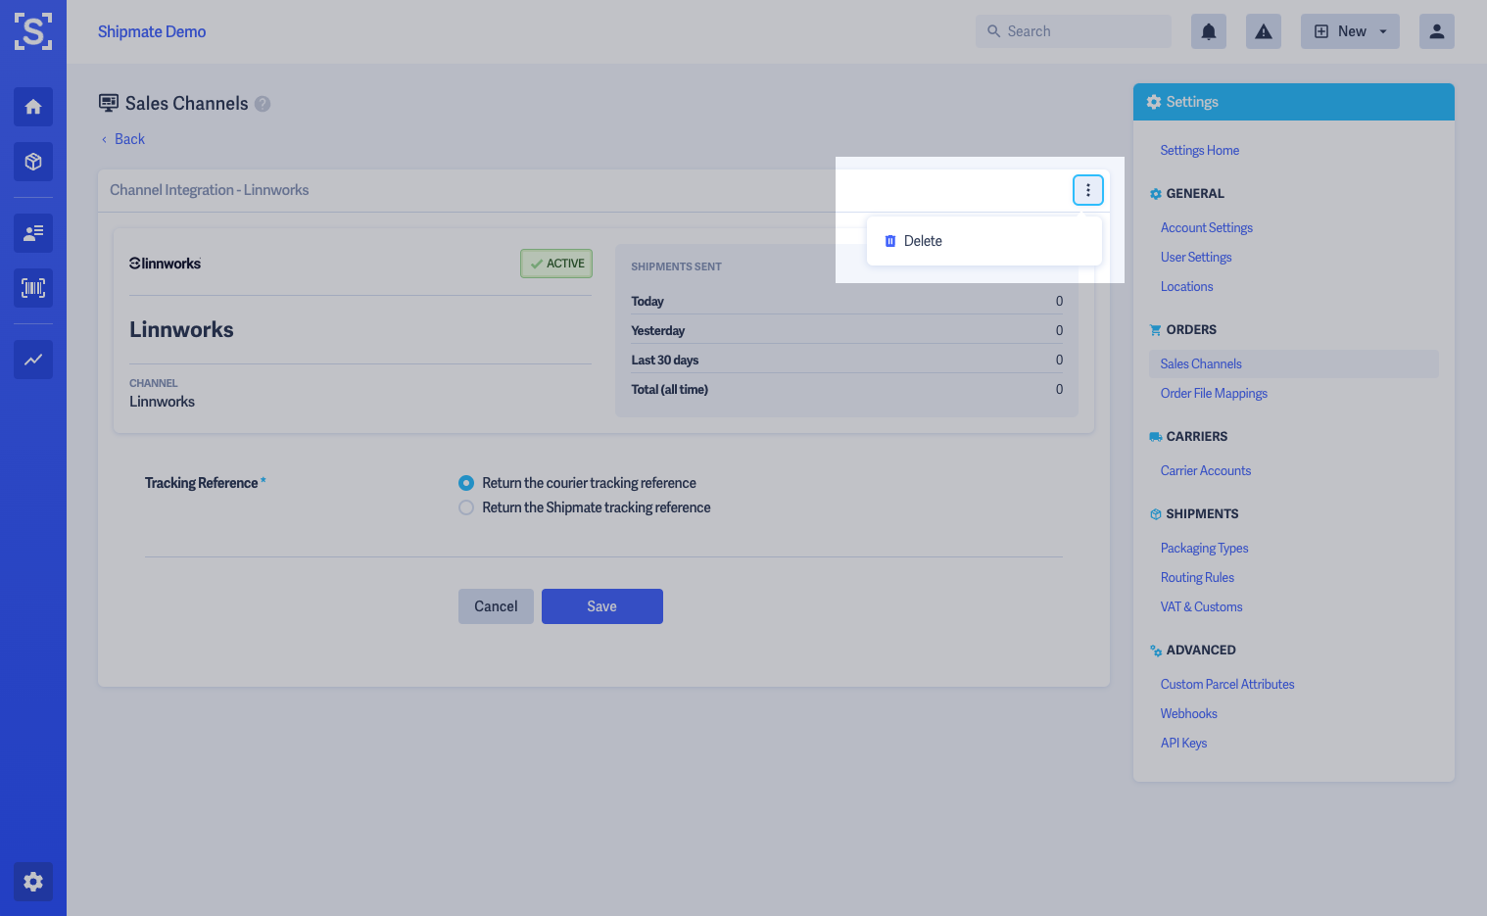Open Order File Mappings
The image size is (1487, 916).
pyautogui.click(x=1214, y=393)
